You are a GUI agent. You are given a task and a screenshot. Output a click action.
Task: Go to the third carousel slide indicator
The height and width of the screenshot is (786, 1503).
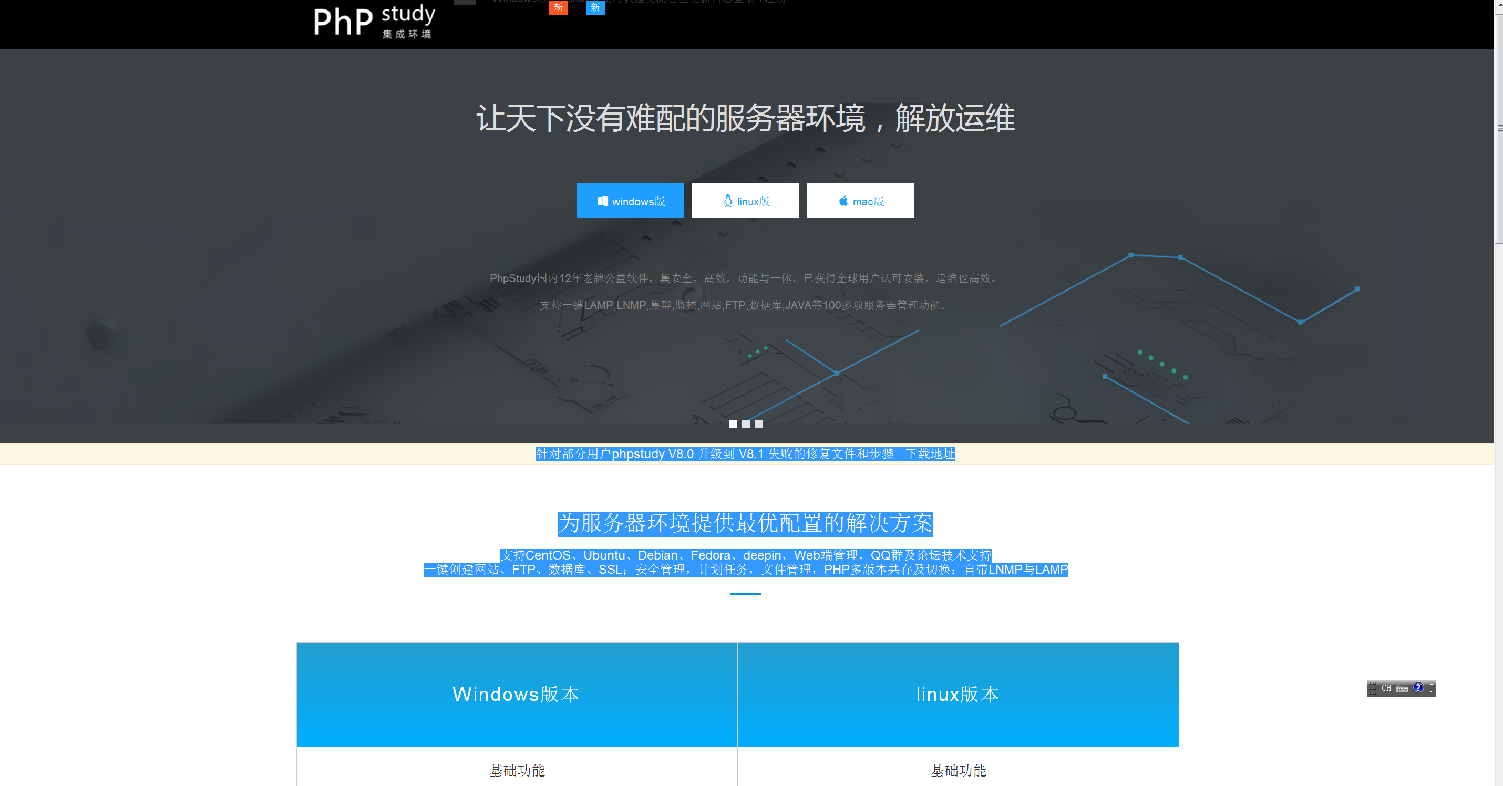pos(758,423)
